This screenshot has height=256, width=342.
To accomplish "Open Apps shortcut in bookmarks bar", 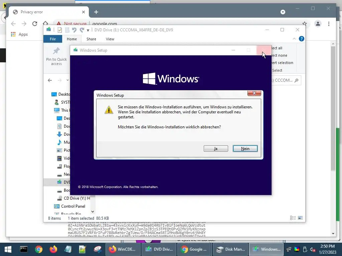I will (x=19, y=34).
